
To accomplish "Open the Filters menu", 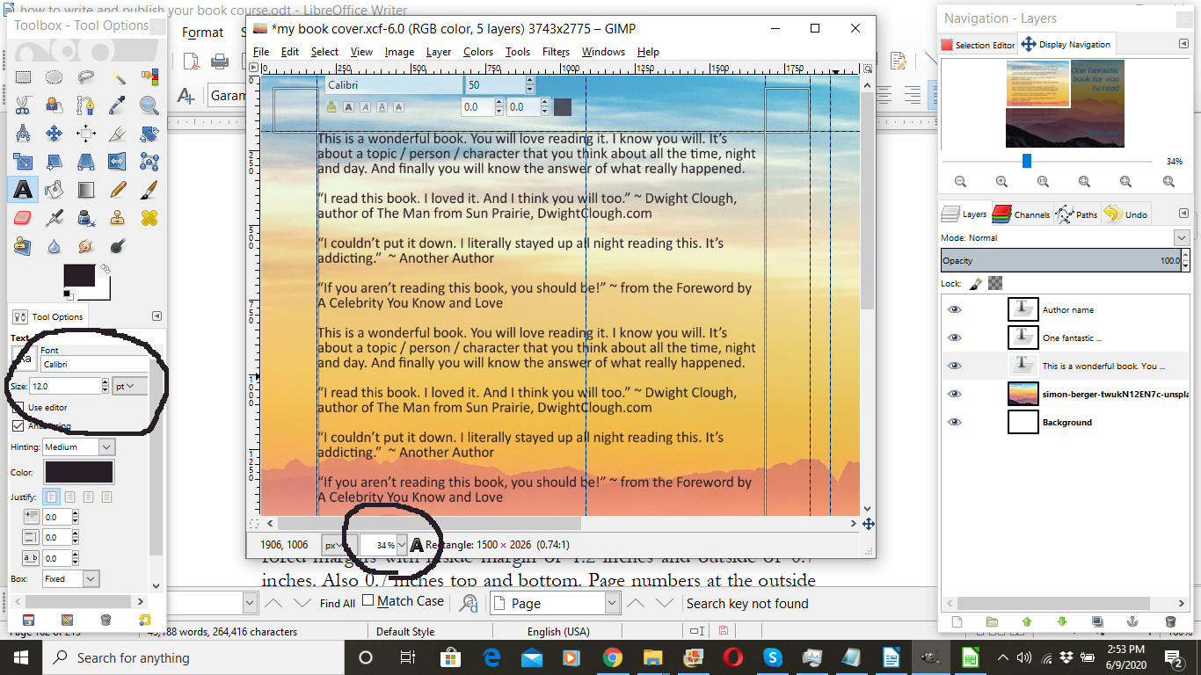I will coord(556,52).
